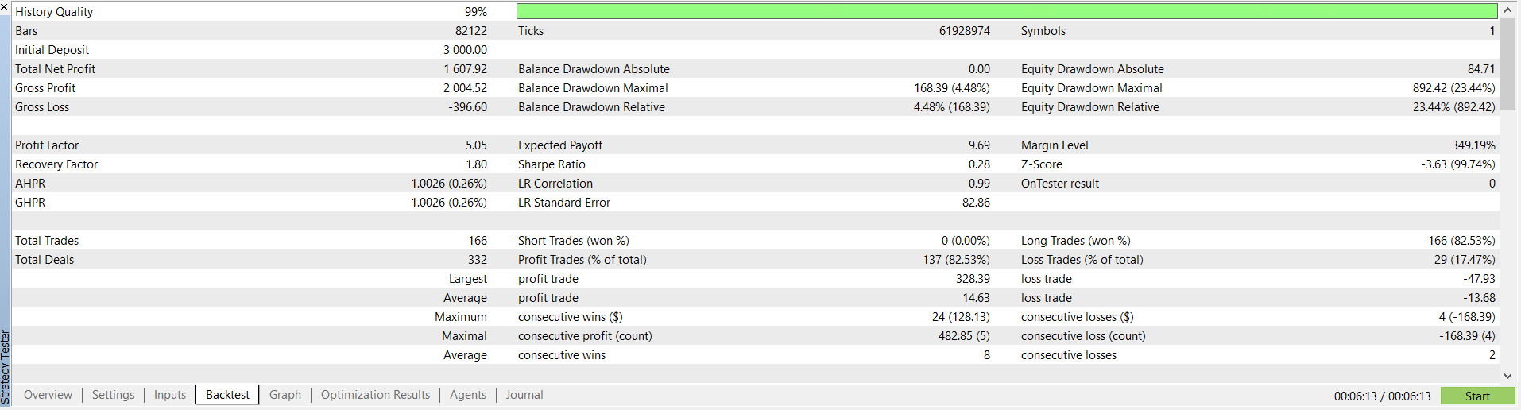Open the Settings tab

pos(113,395)
